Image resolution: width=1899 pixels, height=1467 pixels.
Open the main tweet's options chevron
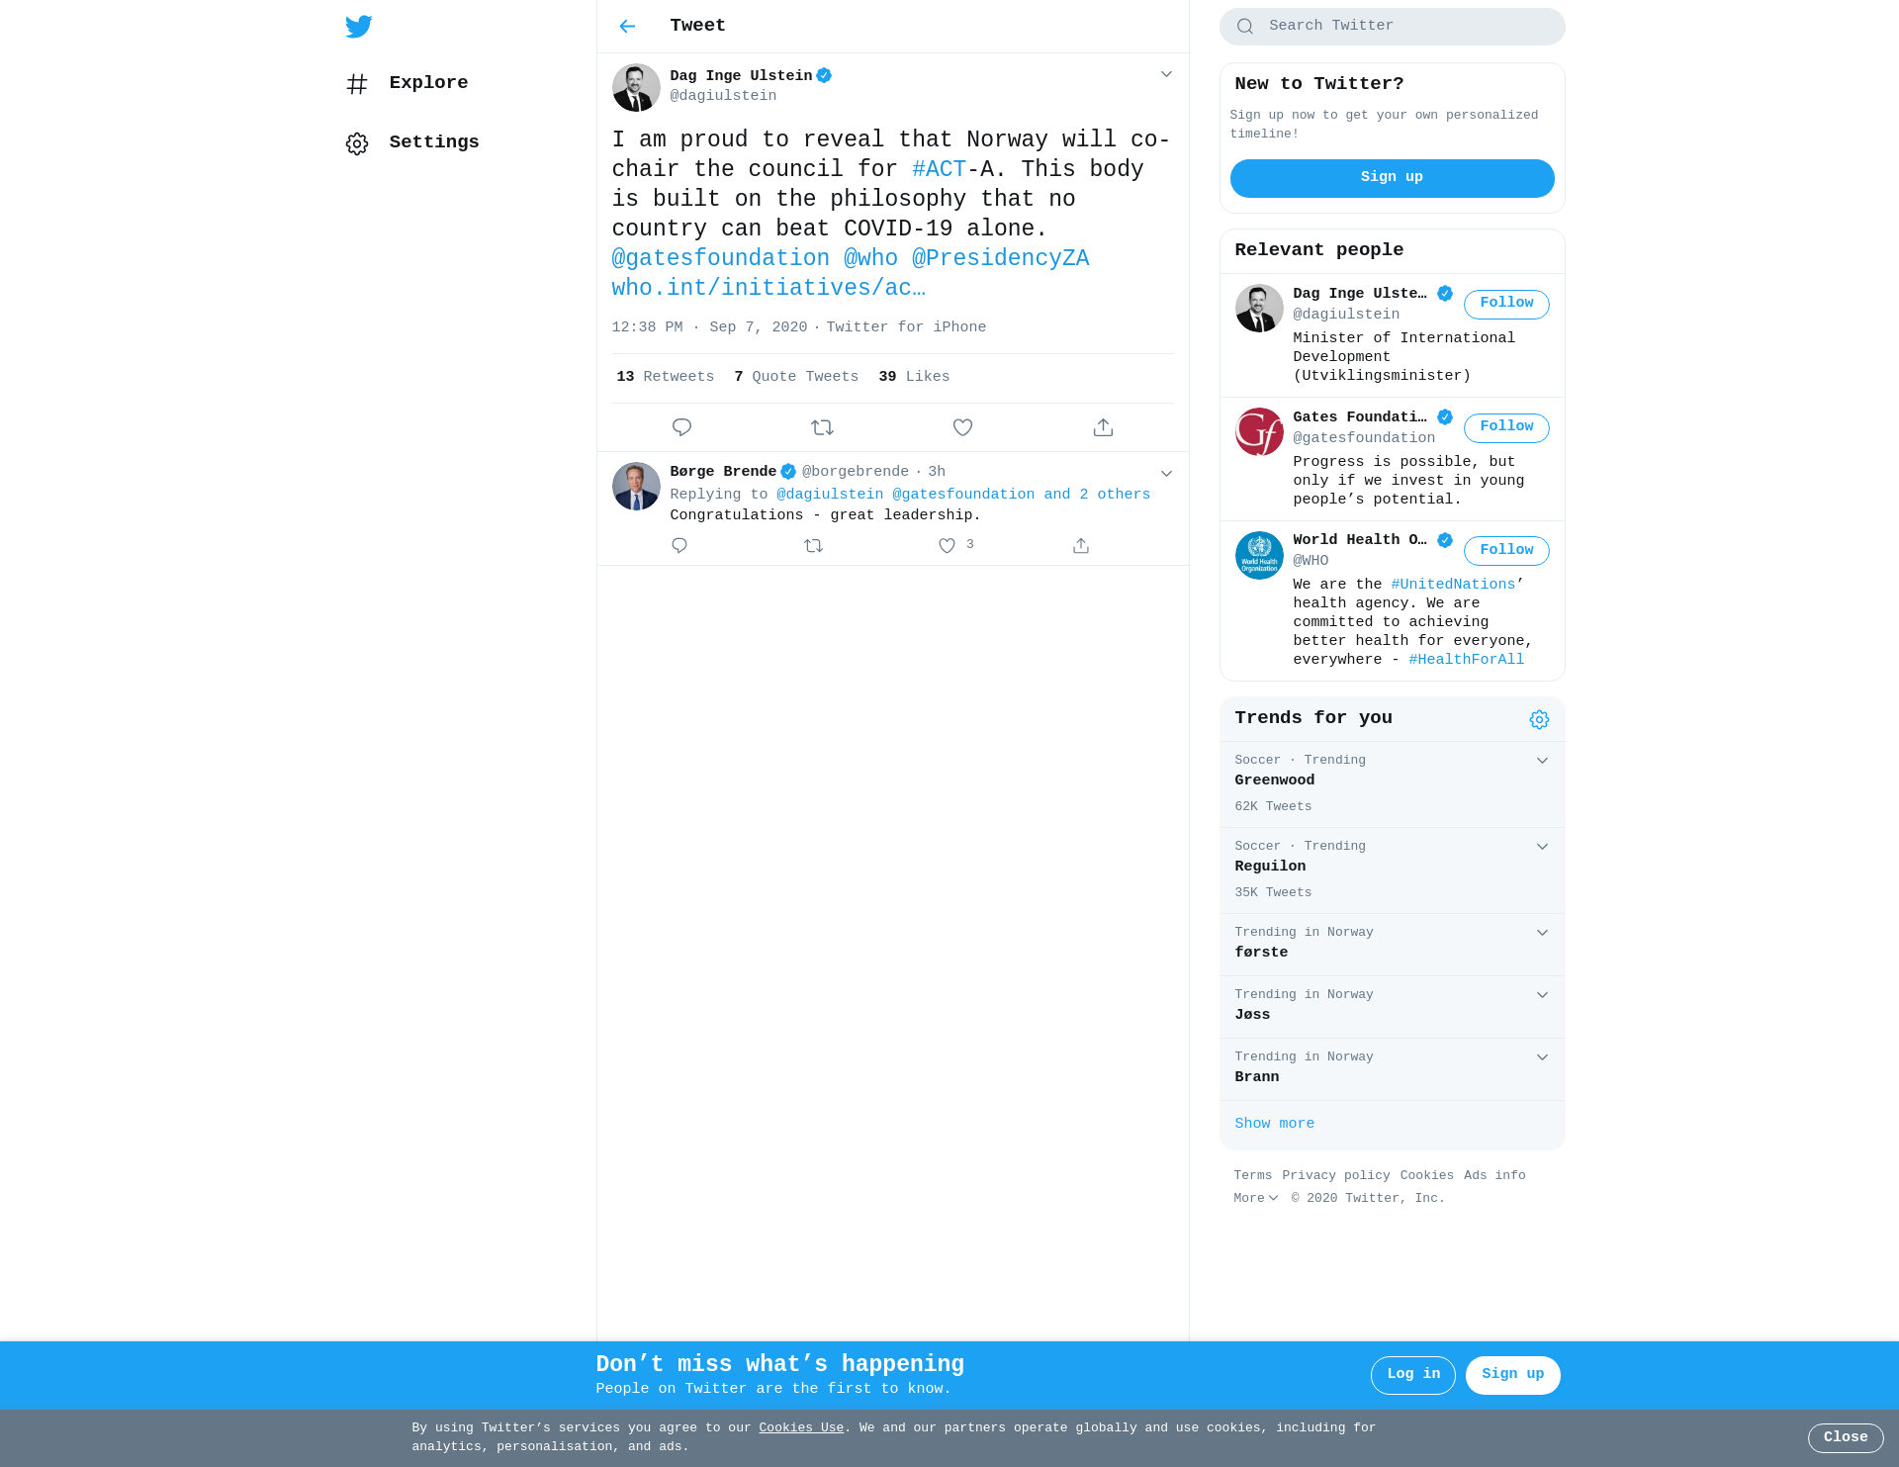[1166, 74]
